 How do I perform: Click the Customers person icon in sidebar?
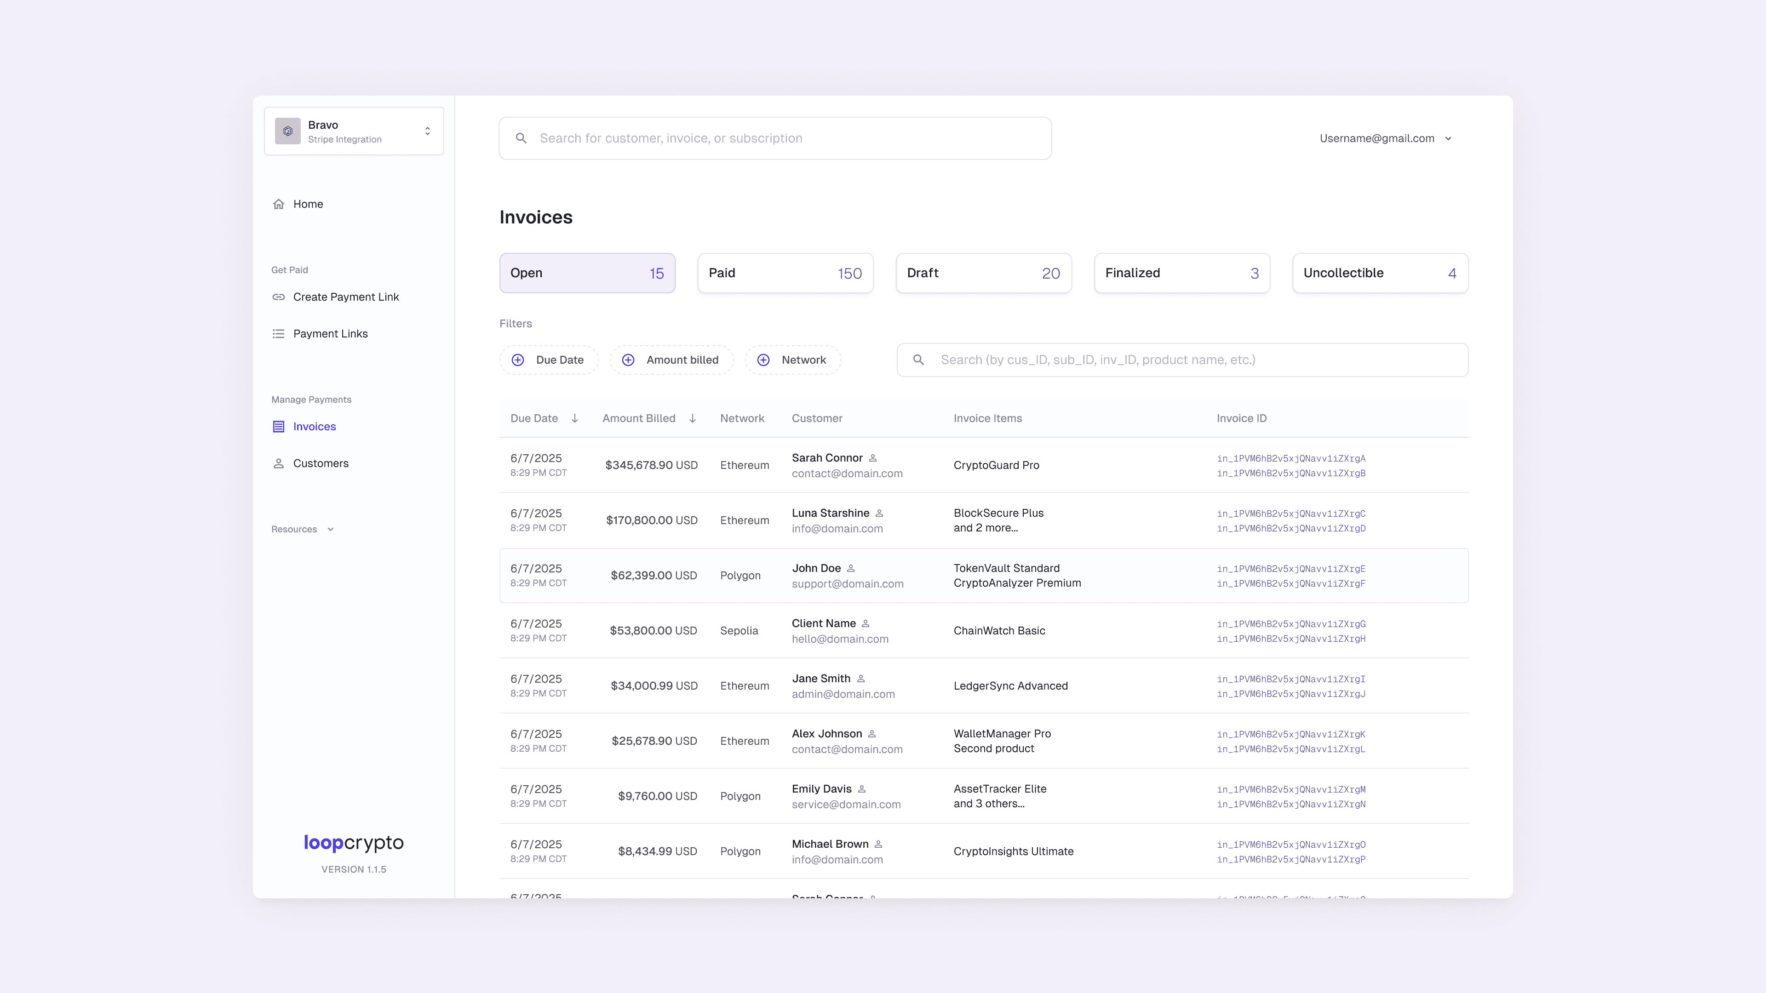point(278,463)
